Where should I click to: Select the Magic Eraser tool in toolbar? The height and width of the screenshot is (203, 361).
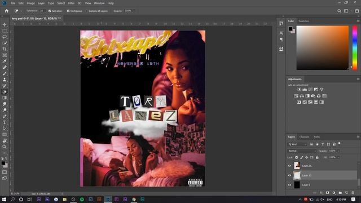(x=5, y=92)
